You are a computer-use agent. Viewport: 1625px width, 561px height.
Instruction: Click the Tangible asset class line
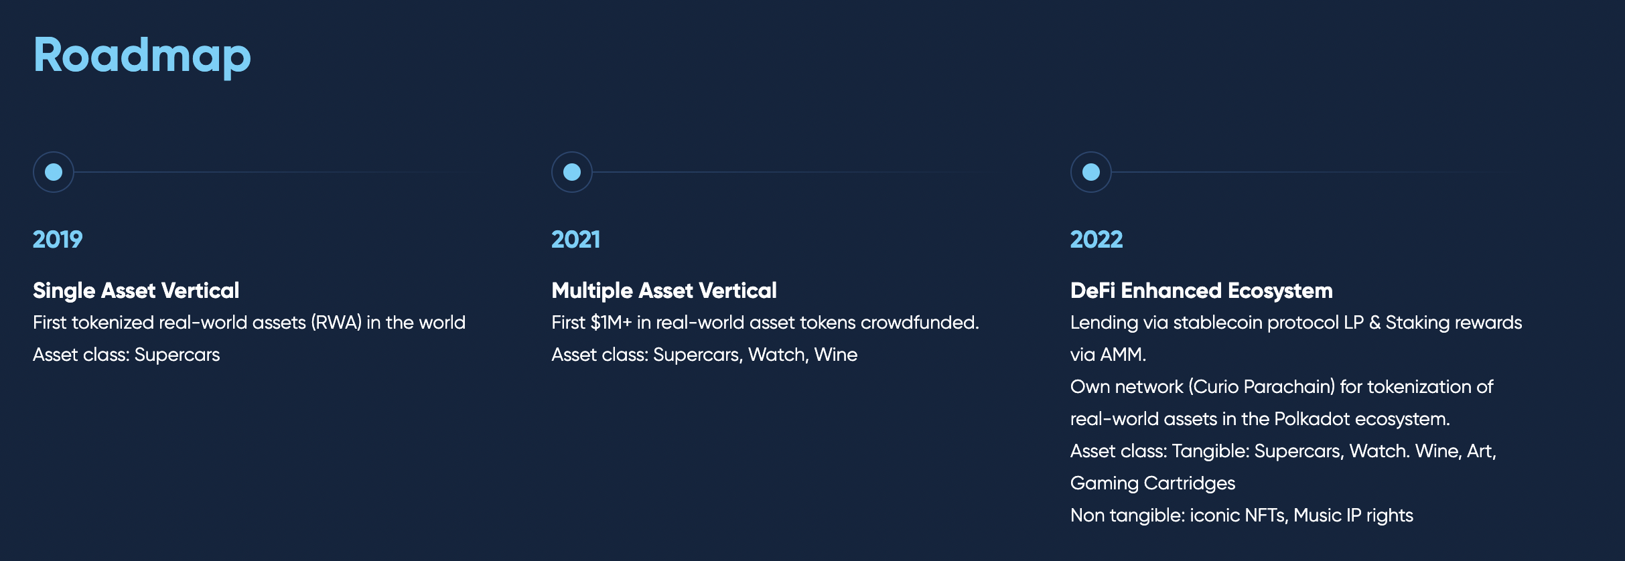click(x=1283, y=451)
